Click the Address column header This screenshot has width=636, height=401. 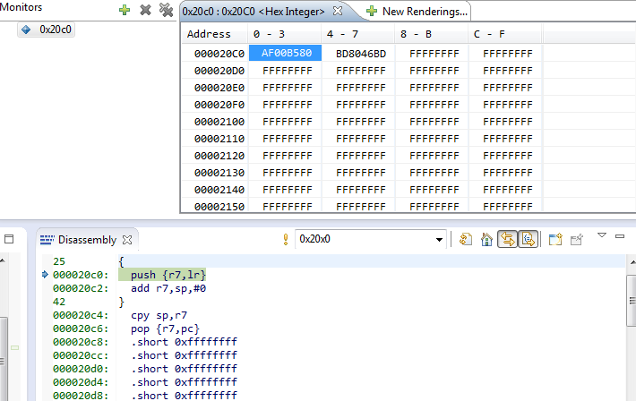tap(209, 34)
